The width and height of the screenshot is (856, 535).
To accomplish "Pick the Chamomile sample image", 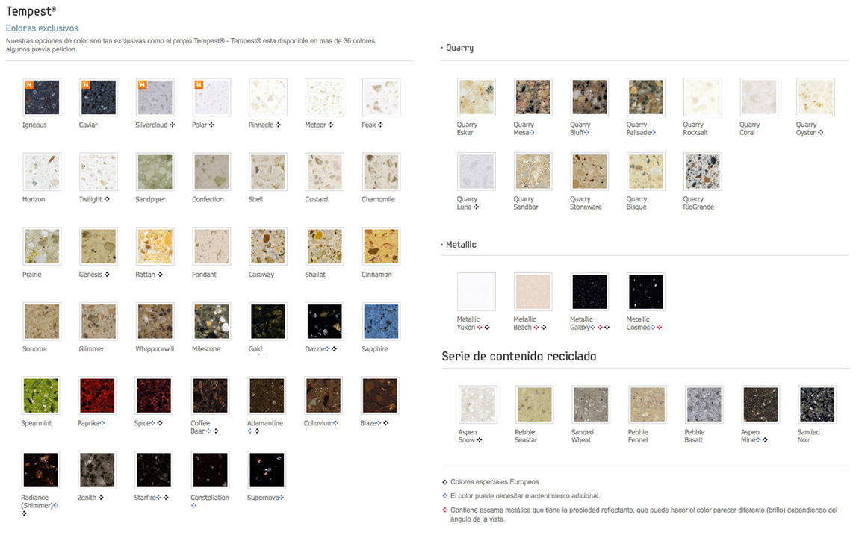I will tap(381, 172).
